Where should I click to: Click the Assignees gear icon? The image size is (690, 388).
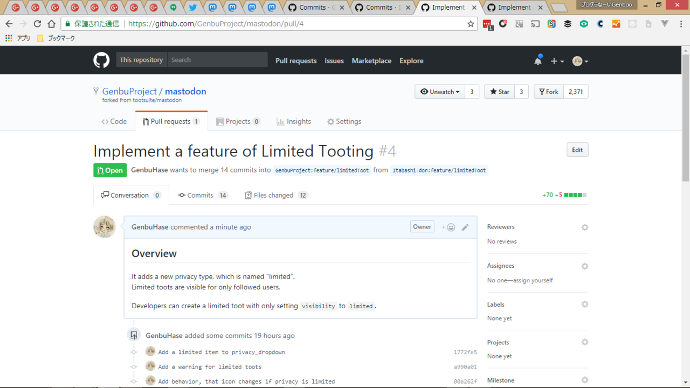(584, 266)
